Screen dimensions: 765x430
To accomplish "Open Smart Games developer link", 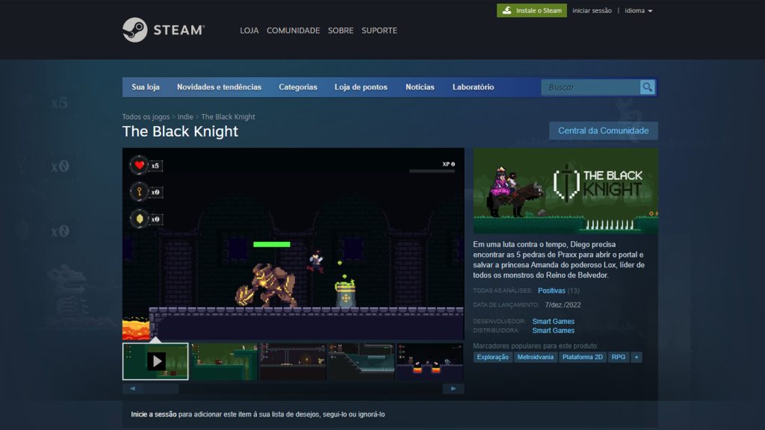I will 554,321.
